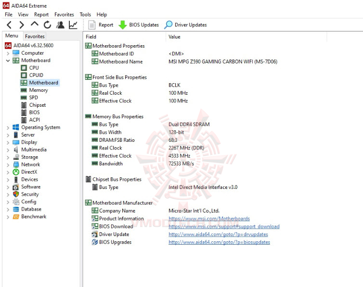Switch to the Menu tab
363x287 pixels.
click(12, 36)
